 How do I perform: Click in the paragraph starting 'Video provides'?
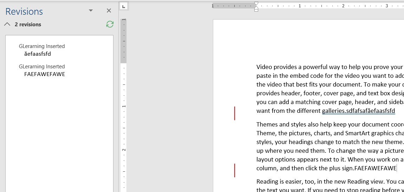click(x=330, y=89)
